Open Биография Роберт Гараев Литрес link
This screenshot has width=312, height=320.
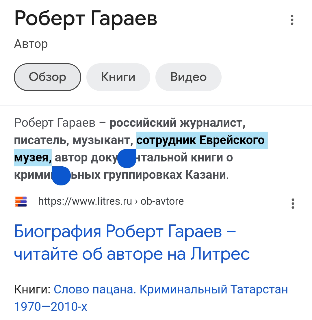(132, 243)
